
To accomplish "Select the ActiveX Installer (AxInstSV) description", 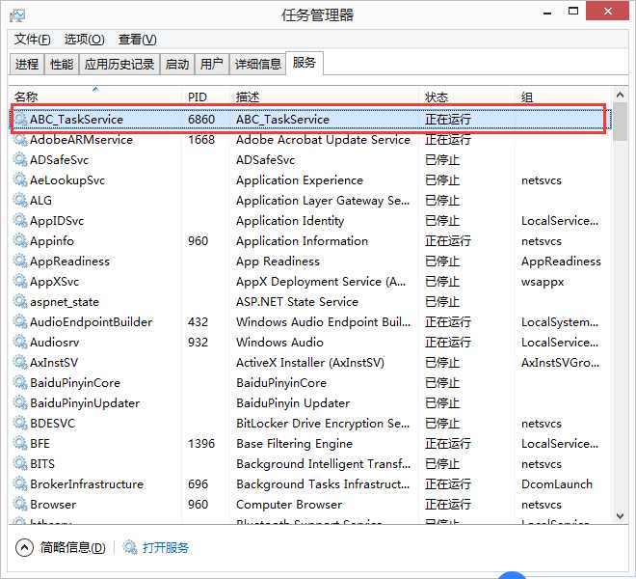I will 310,363.
